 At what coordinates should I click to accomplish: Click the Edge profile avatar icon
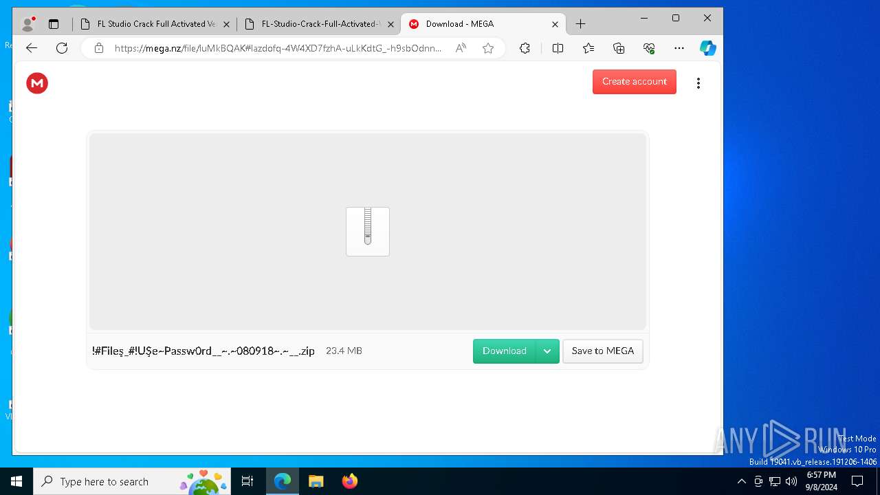[28, 24]
